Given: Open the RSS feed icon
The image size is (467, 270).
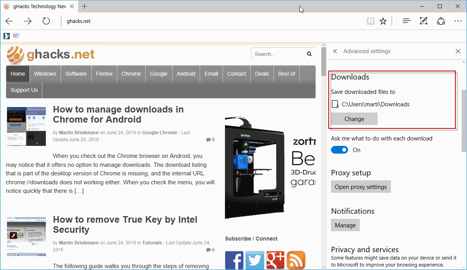Looking at the screenshot, I should [x=296, y=260].
